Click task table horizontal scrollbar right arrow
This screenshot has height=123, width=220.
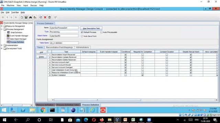click(216, 100)
